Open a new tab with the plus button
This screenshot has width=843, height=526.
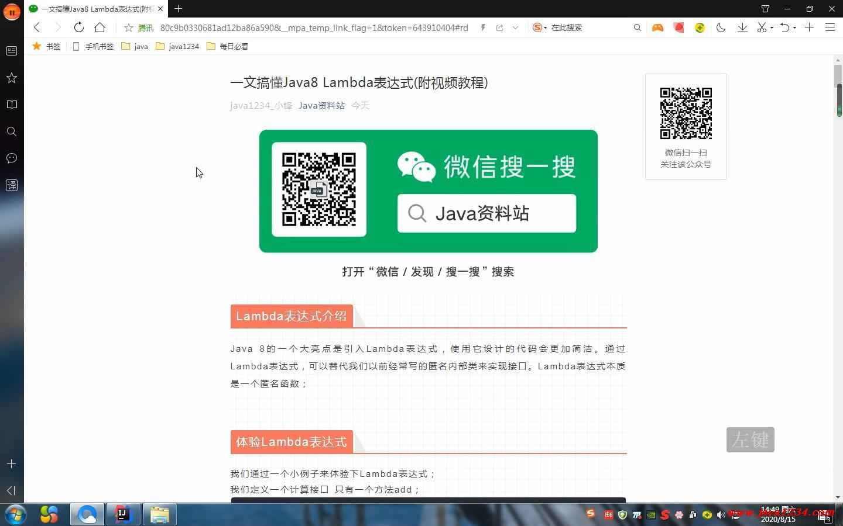coord(179,8)
